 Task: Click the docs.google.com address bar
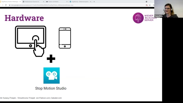[x=77, y=5]
